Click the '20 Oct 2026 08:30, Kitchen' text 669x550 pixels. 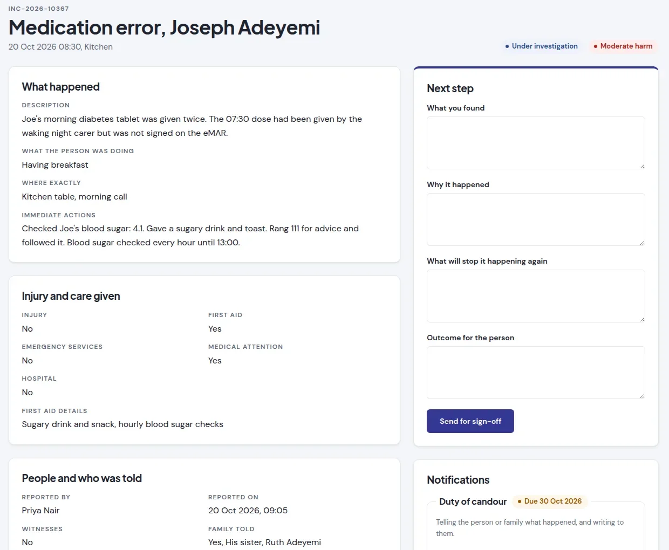point(60,47)
